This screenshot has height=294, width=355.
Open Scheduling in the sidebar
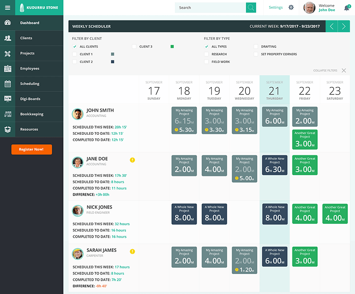pos(32,84)
